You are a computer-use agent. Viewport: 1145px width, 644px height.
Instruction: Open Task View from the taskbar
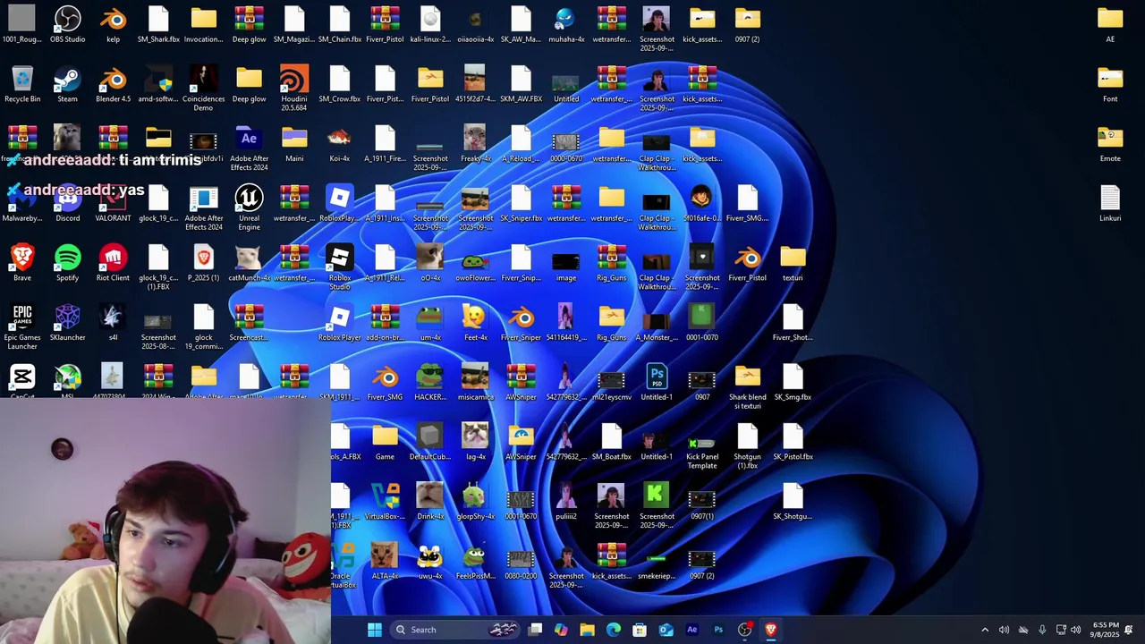point(535,630)
